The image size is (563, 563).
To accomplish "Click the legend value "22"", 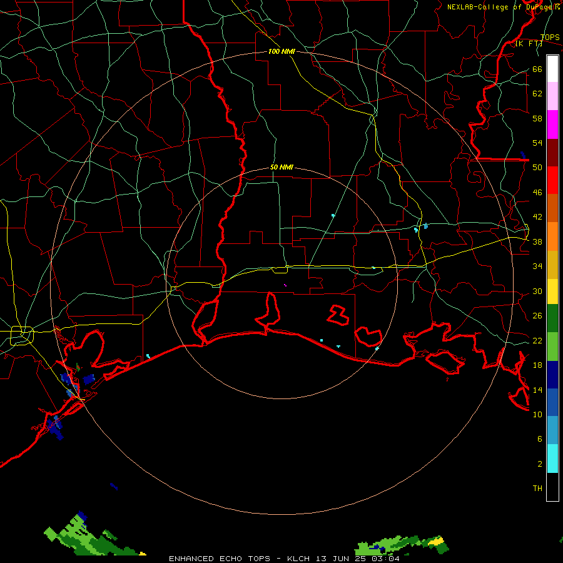I will click(537, 340).
